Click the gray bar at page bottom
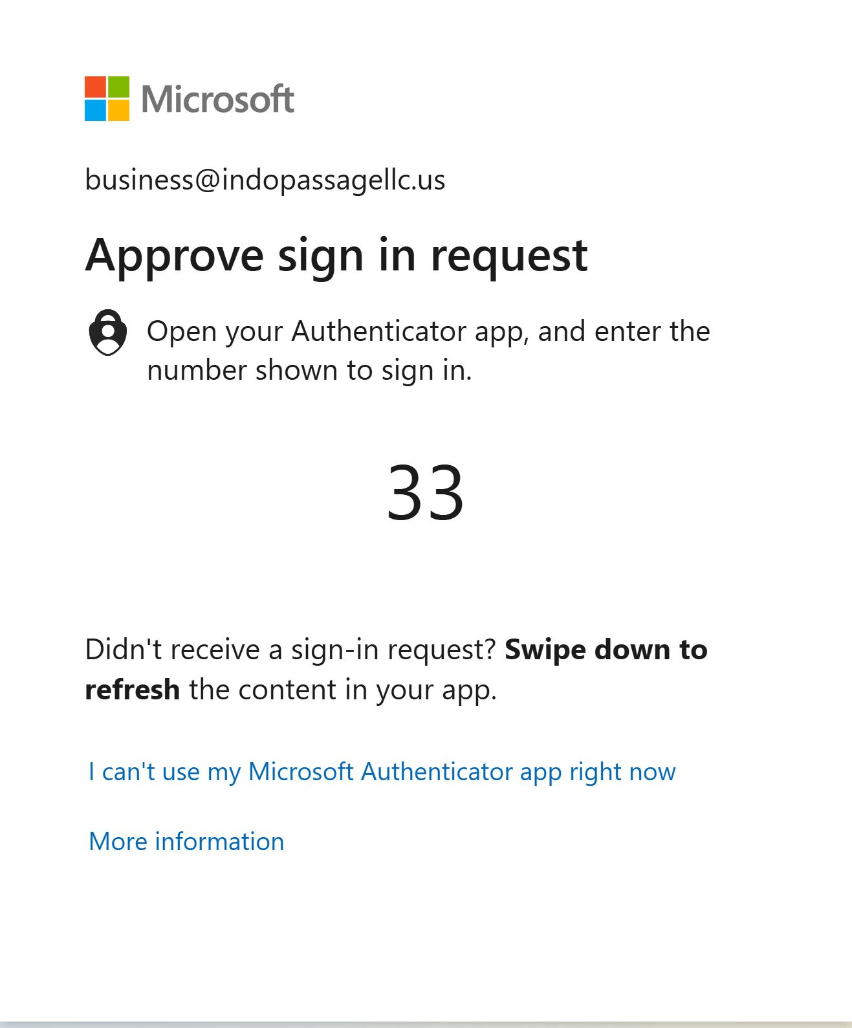 [x=426, y=1024]
